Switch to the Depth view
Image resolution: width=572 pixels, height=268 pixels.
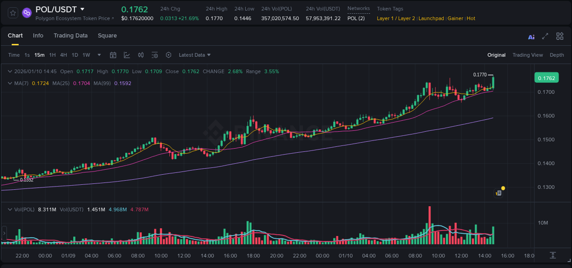point(557,55)
